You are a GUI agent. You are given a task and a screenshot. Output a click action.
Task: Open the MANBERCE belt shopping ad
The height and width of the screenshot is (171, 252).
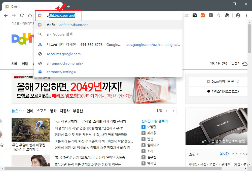click(x=217, y=126)
